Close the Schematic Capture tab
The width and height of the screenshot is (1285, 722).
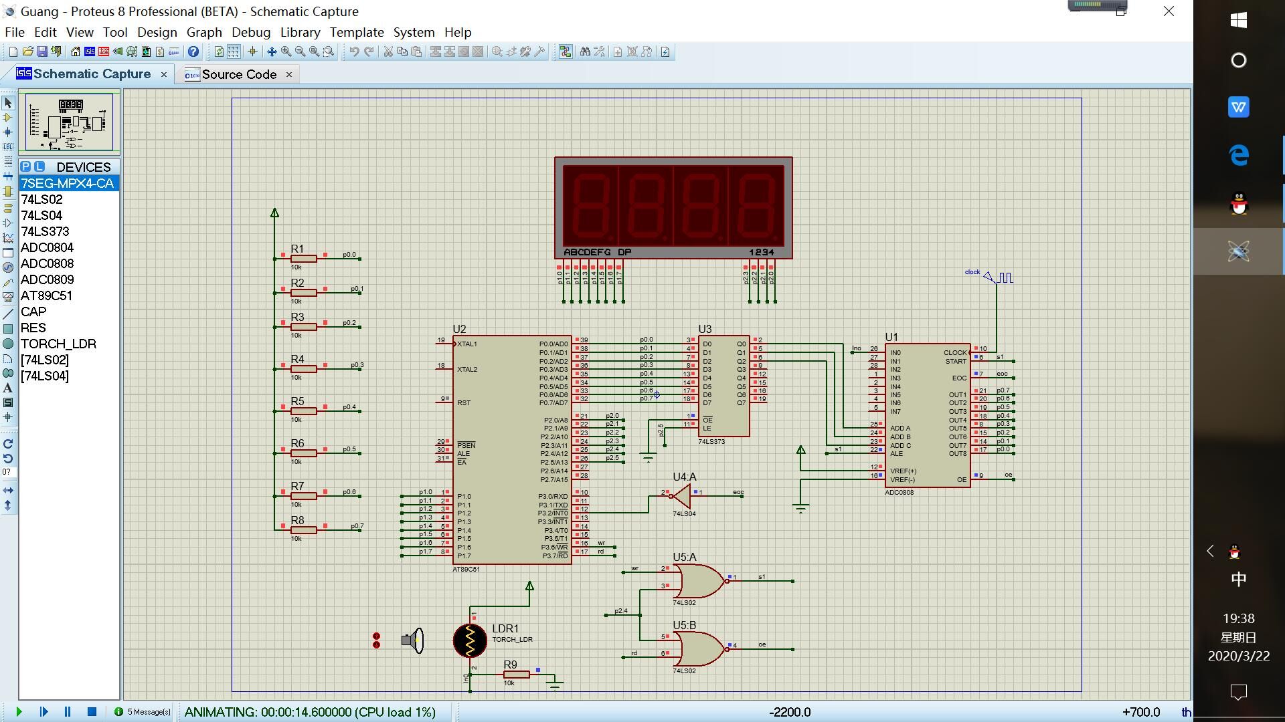point(164,74)
